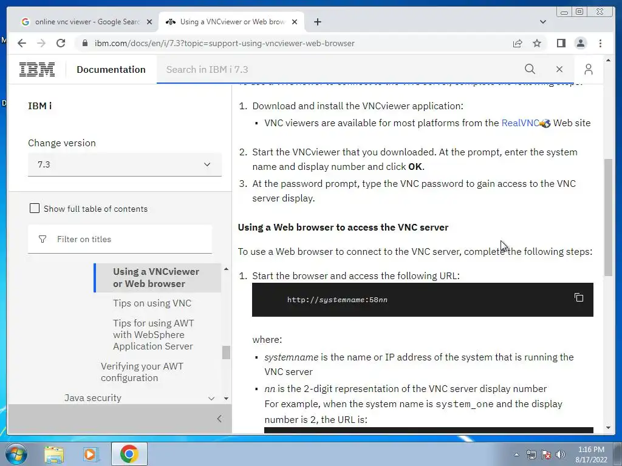This screenshot has width=622, height=466.
Task: Open Windows Media Player from taskbar
Action: coord(91,454)
